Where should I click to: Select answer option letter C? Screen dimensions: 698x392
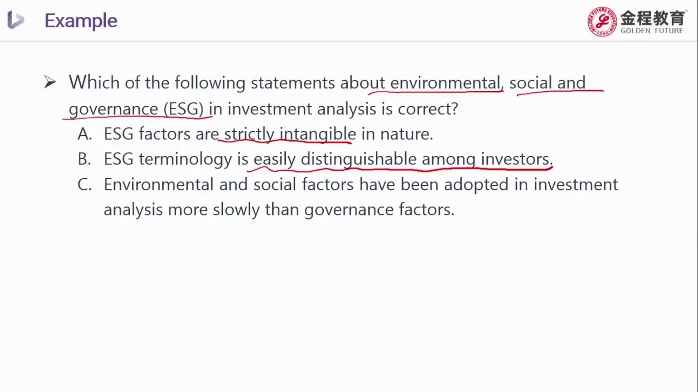coord(84,184)
